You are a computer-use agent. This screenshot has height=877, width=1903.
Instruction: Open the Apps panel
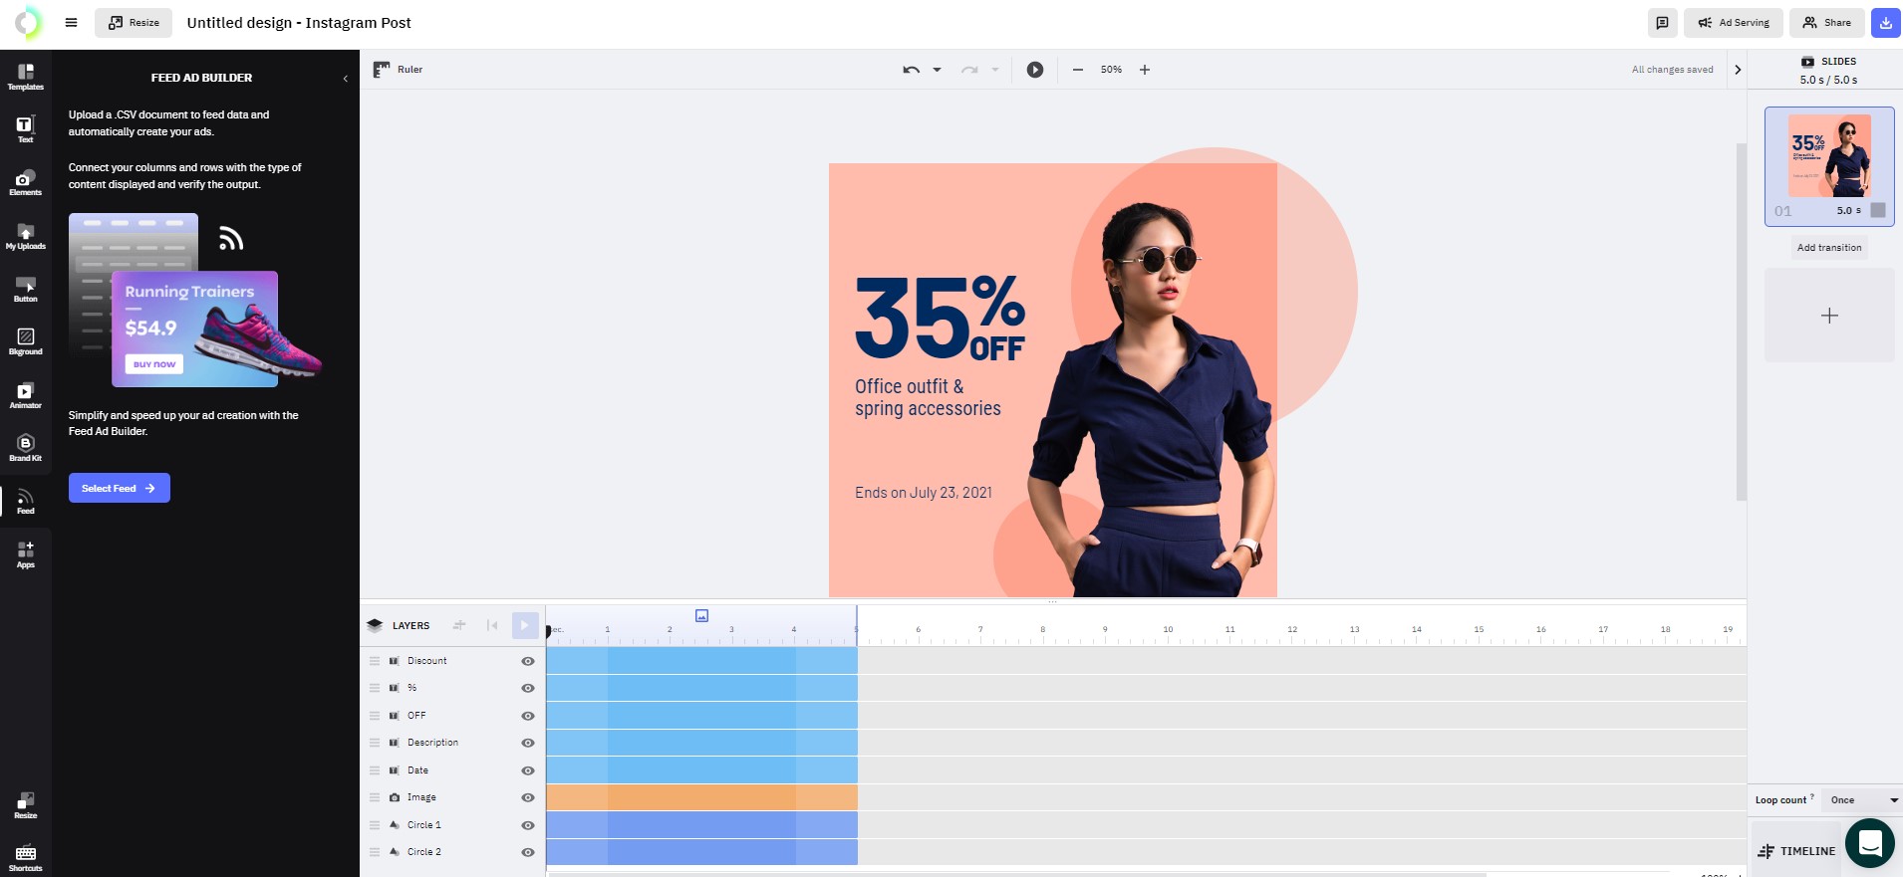click(26, 554)
